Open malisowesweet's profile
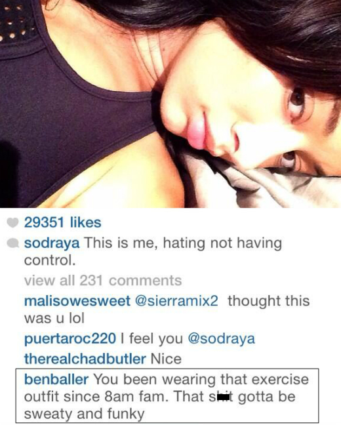341x425 pixels. (x=77, y=301)
